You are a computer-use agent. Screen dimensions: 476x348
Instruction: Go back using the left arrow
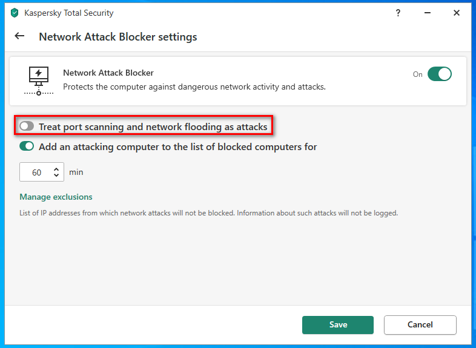tap(19, 36)
